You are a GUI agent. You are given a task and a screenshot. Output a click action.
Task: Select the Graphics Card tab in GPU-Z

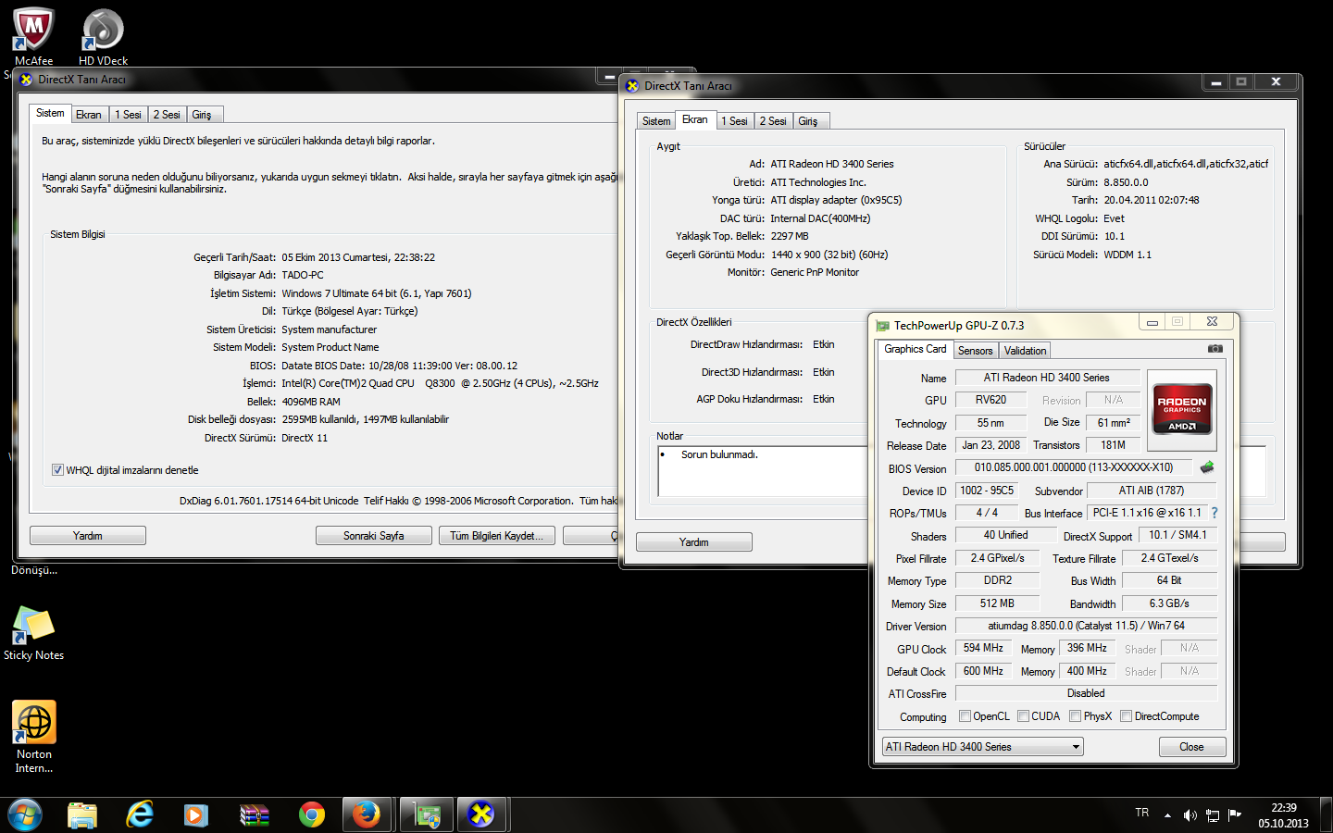915,349
